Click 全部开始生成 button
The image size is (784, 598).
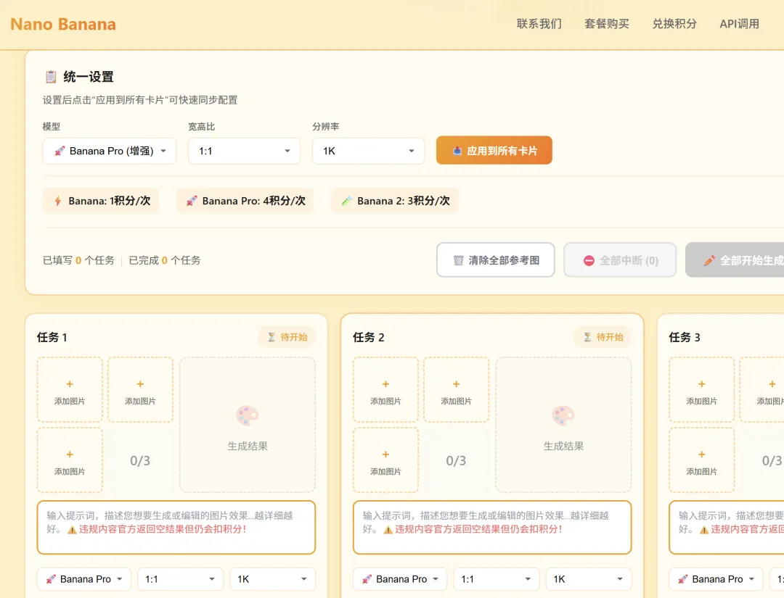tap(735, 260)
